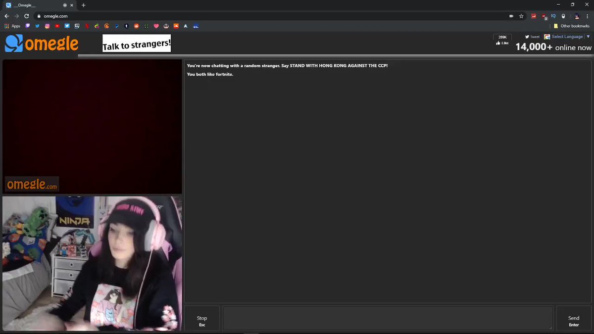Open the YouTube bookmark
594x334 pixels.
pos(57,26)
